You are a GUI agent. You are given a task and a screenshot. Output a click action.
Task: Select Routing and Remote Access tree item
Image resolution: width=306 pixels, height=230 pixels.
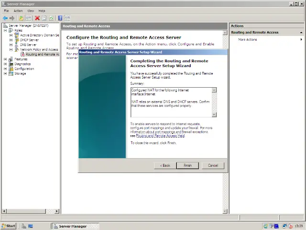pyautogui.click(x=43, y=54)
